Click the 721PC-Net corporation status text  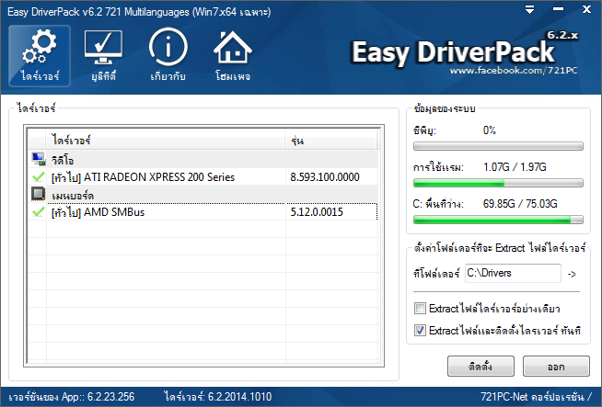(536, 397)
